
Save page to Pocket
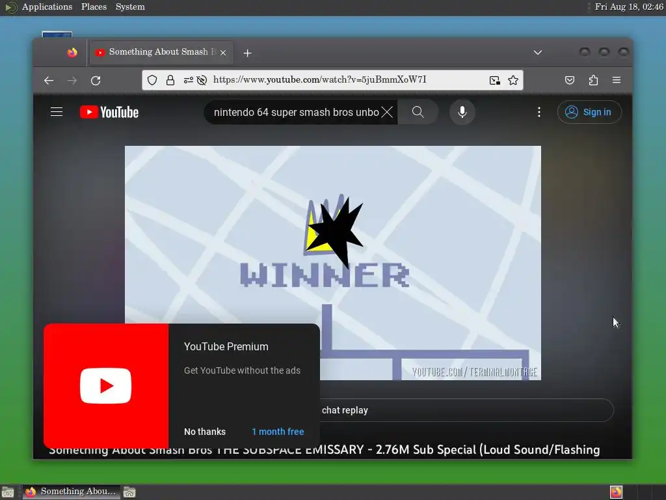tap(570, 80)
